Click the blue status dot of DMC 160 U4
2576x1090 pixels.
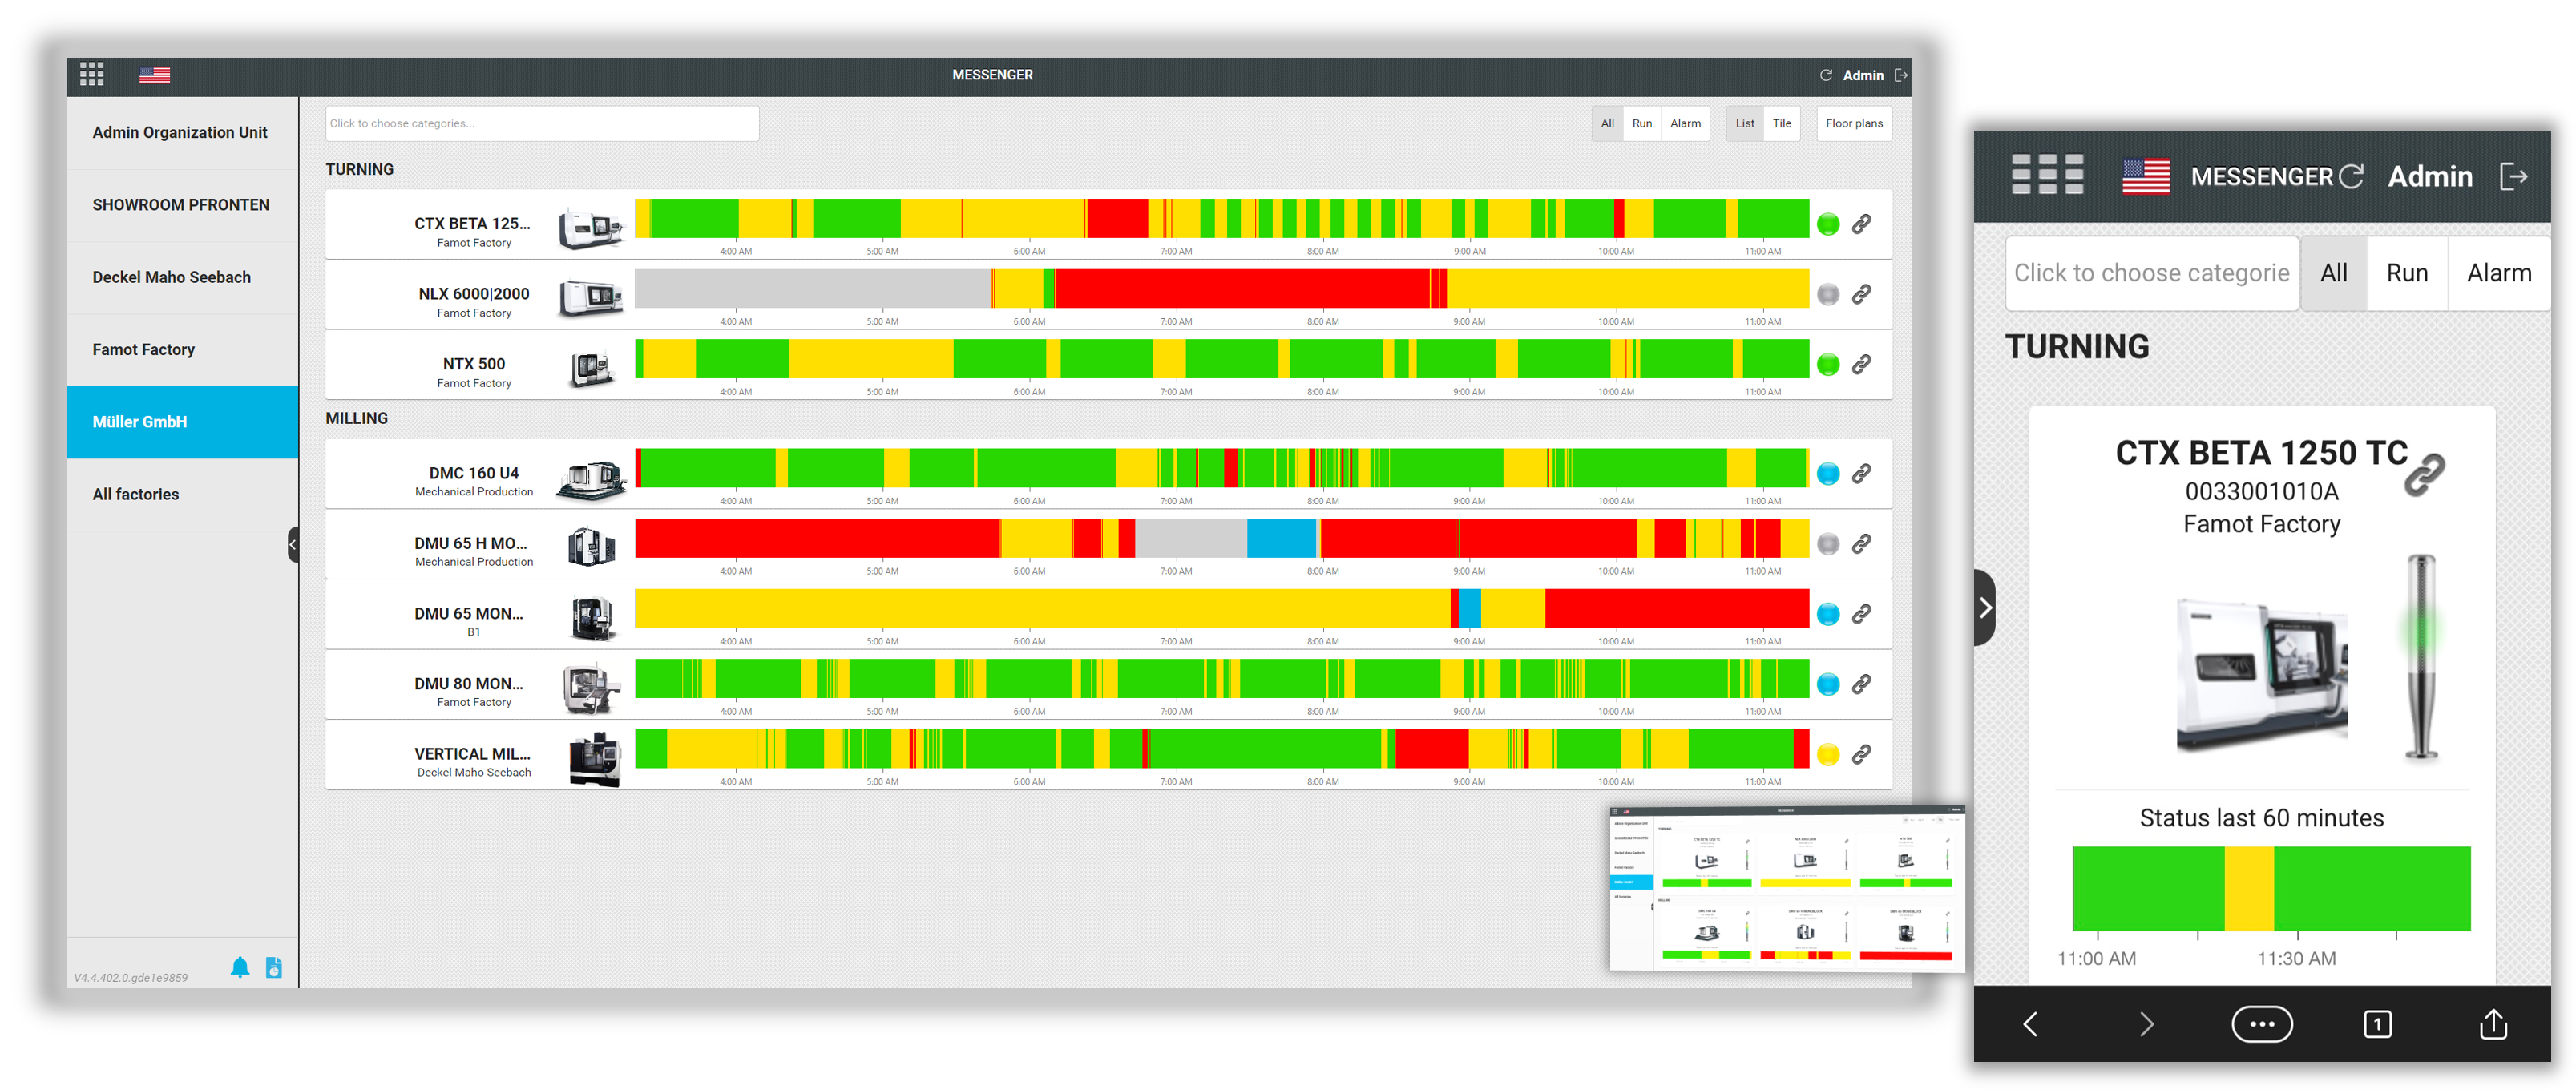coord(1828,474)
